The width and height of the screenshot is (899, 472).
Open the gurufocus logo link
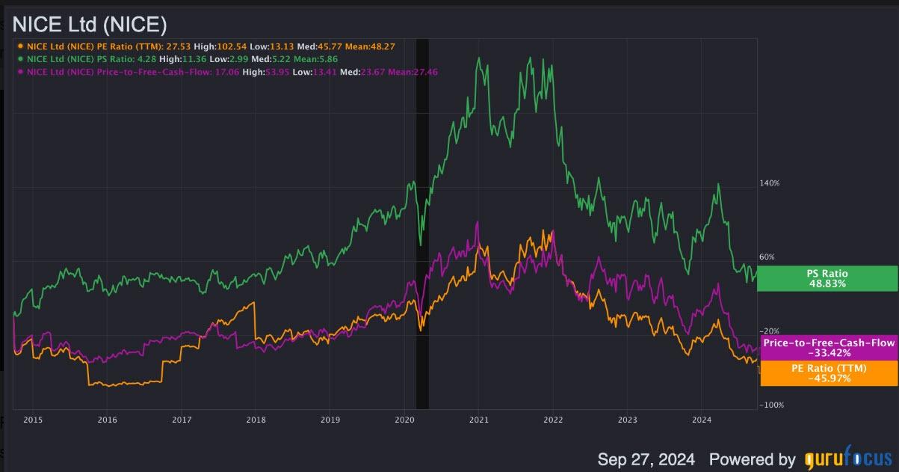(x=848, y=459)
